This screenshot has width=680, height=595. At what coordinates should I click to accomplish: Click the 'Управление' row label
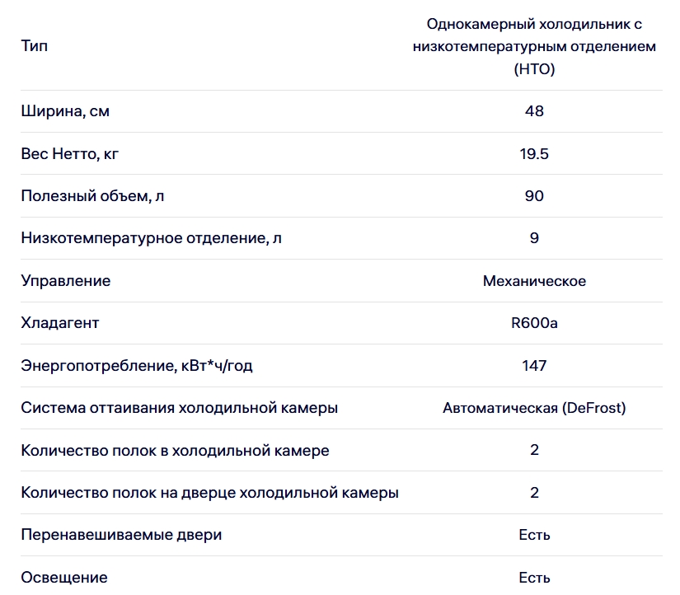(x=66, y=281)
